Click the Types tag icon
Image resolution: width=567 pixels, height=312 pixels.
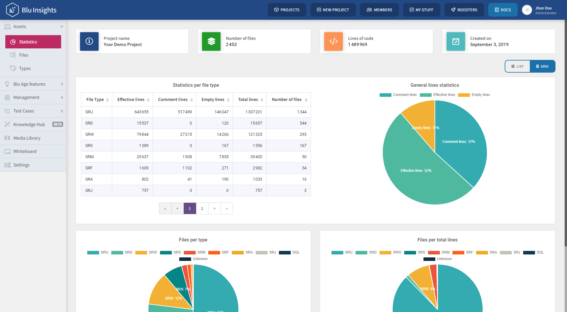click(x=13, y=68)
